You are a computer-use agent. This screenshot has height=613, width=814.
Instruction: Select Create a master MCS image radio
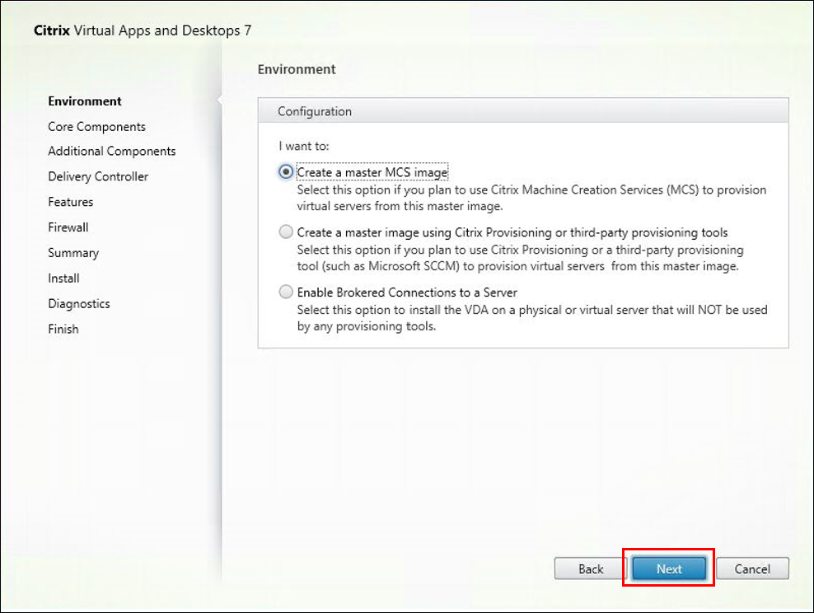(286, 172)
